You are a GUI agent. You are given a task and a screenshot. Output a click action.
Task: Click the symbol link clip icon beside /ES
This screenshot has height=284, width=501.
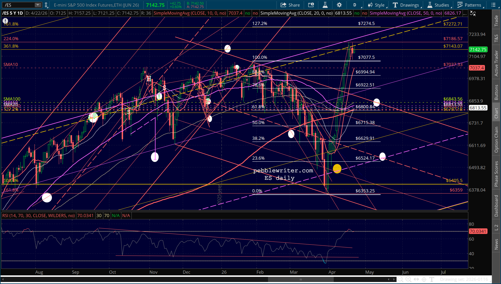pyautogui.click(x=46, y=5)
